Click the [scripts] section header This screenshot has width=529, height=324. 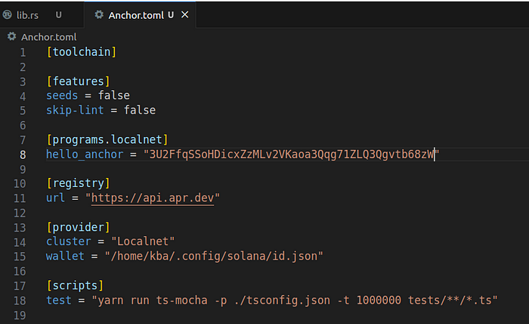tap(74, 285)
